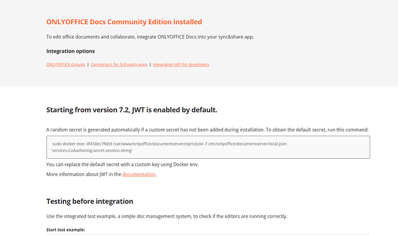Click the 'ONLYOFFICE Docs Community Edition installed' title
The width and height of the screenshot is (398, 235).
pyautogui.click(x=124, y=22)
